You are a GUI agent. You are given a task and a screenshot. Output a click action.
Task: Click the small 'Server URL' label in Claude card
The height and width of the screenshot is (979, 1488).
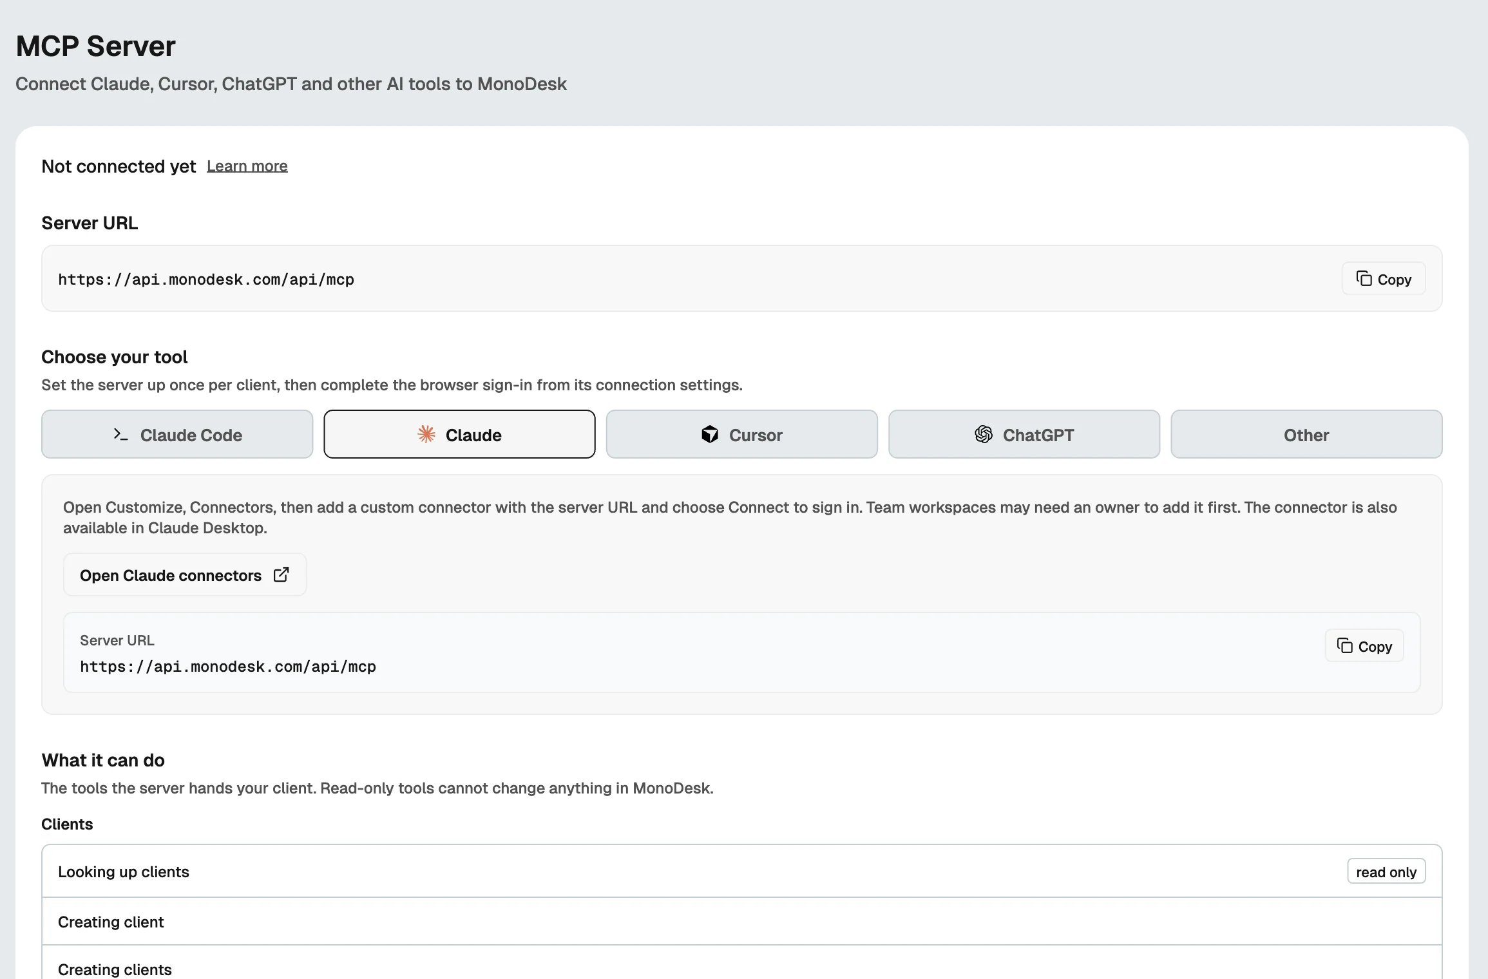point(117,640)
